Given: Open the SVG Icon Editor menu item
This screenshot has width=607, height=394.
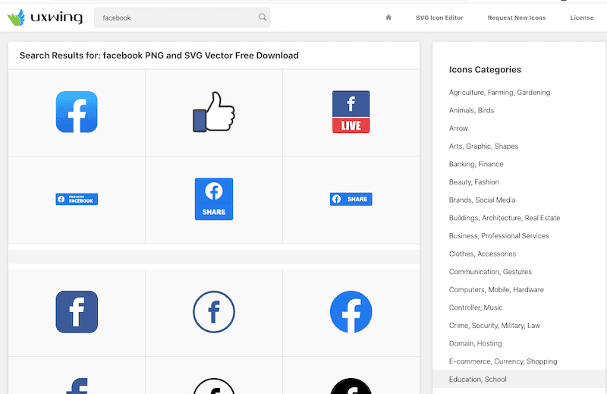Looking at the screenshot, I should [439, 17].
